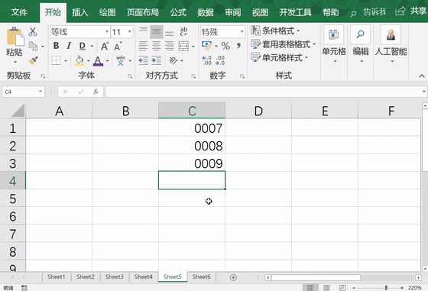Click the Orientation text angle icon
The height and width of the screenshot is (291, 428).
[x=173, y=60]
